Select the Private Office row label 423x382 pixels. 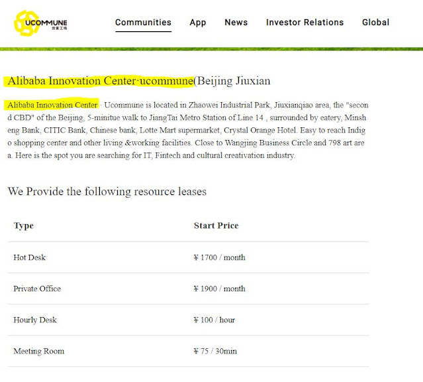click(37, 288)
